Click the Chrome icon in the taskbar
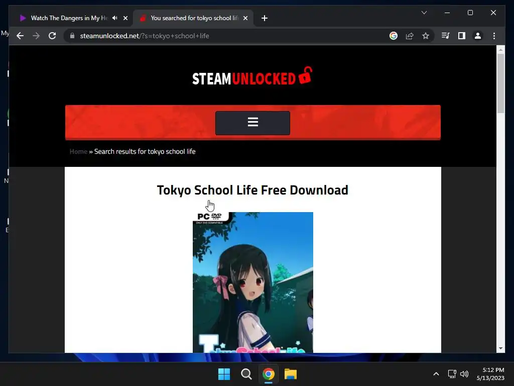 (x=268, y=374)
